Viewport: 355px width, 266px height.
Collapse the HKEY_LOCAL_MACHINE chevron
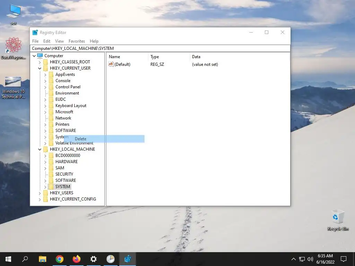(x=40, y=149)
